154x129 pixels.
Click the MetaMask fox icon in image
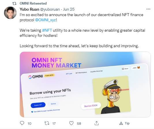(x=139, y=67)
